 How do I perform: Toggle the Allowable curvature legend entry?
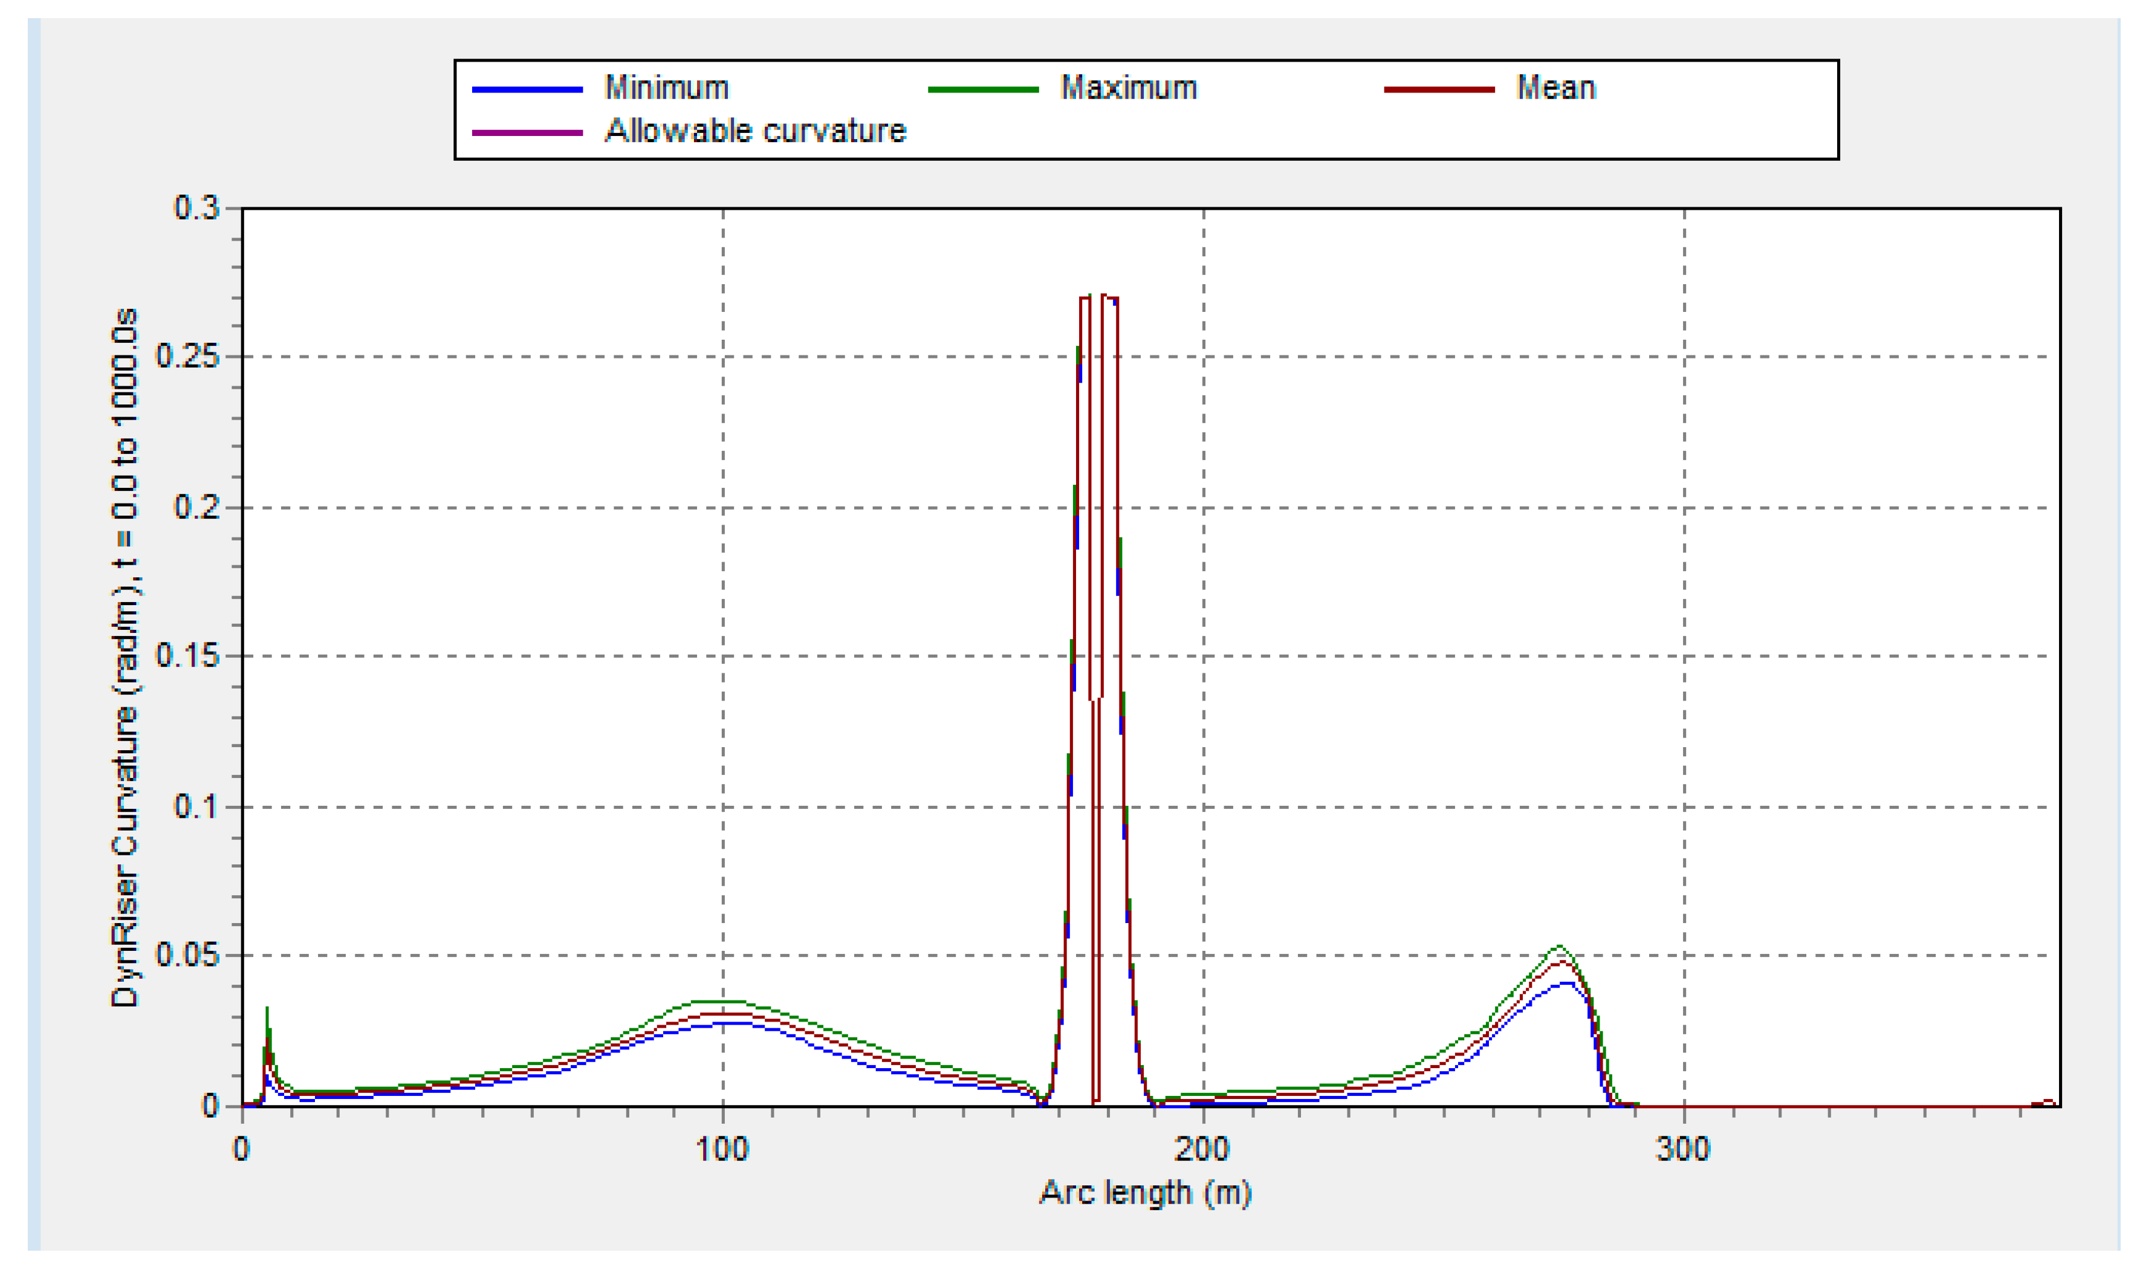[x=754, y=132]
